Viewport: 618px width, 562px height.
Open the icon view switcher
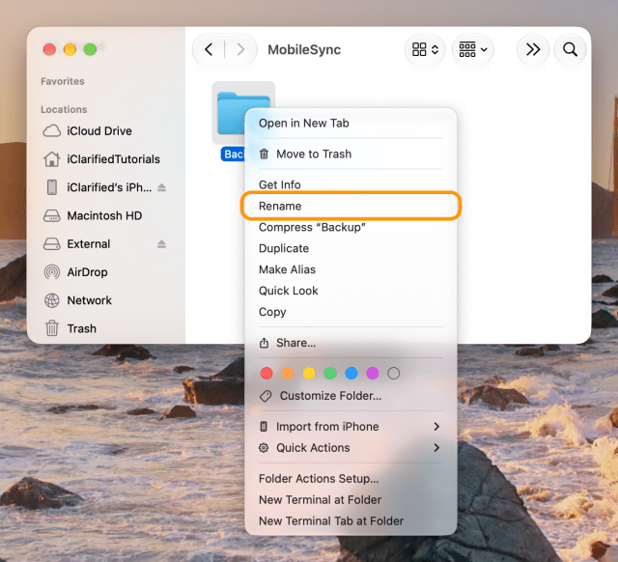(425, 49)
